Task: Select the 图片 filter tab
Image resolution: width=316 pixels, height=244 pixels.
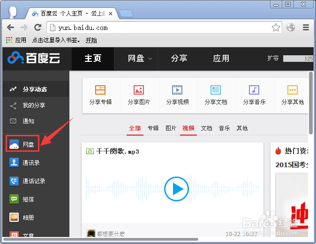Action: 171,128
